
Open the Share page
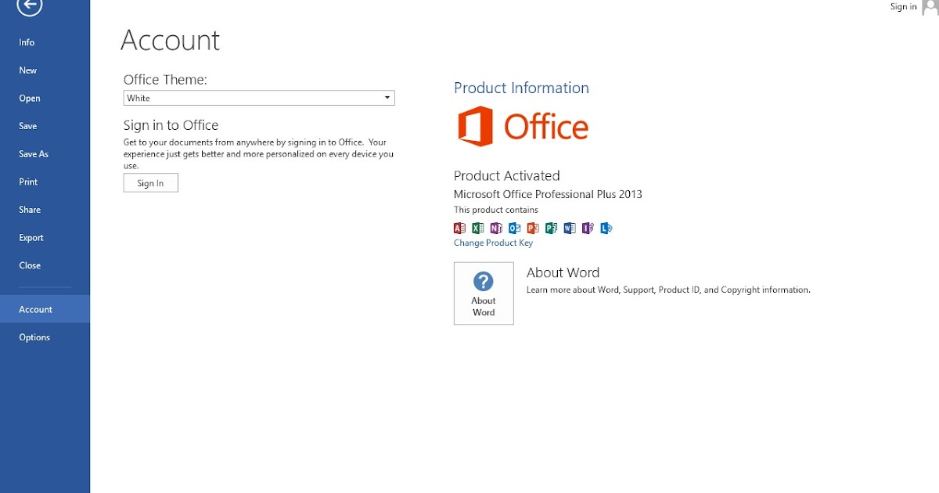tap(45, 210)
